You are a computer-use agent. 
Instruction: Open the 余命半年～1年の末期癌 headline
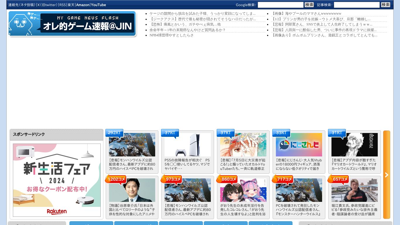coord(187,30)
